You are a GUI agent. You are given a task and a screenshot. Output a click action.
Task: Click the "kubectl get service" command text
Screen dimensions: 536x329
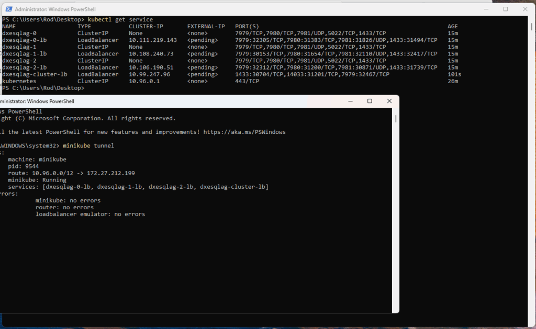click(120, 19)
